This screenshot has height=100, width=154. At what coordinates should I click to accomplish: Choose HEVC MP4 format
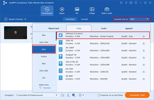tap(44, 42)
